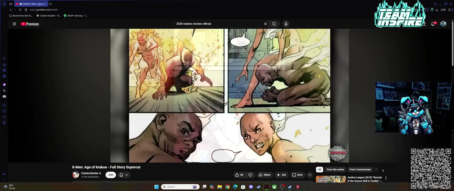This screenshot has height=191, width=454.
Task: Click the site security padlock icon
Action: tap(26, 10)
